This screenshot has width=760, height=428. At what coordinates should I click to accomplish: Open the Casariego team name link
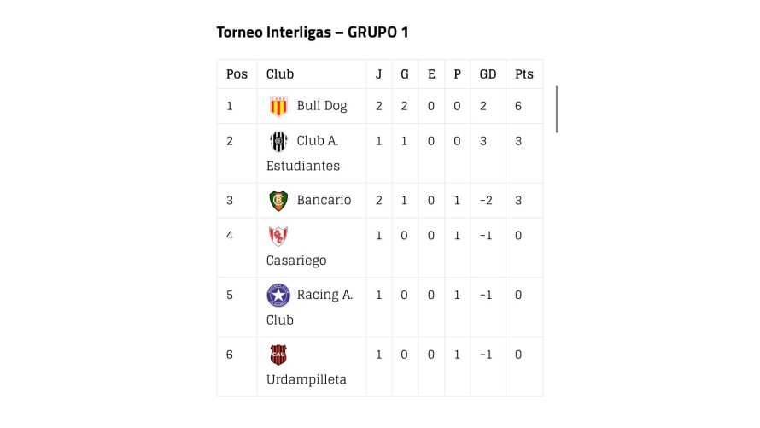tap(296, 261)
